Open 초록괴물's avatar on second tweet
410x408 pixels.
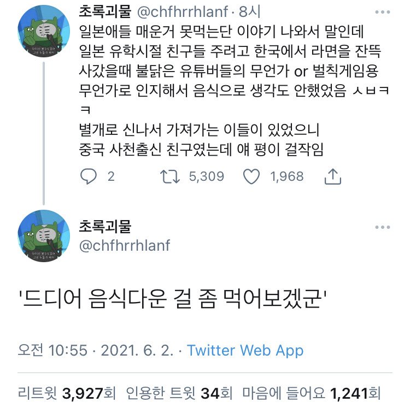tap(44, 236)
